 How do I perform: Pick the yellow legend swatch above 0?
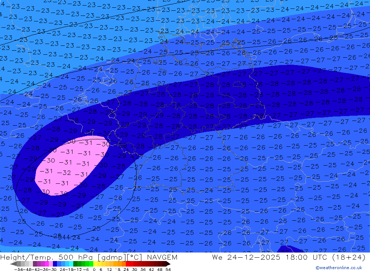[x=95, y=264]
